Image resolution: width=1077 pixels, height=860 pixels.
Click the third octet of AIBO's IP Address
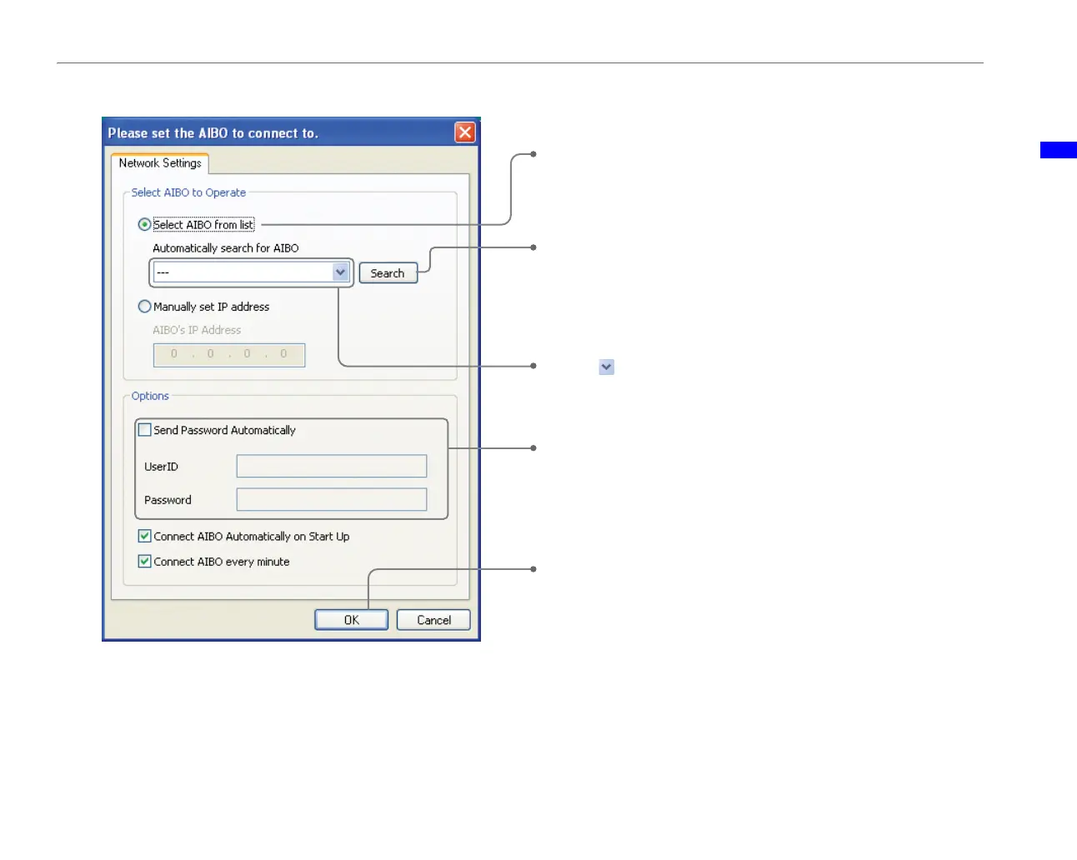[x=247, y=354]
